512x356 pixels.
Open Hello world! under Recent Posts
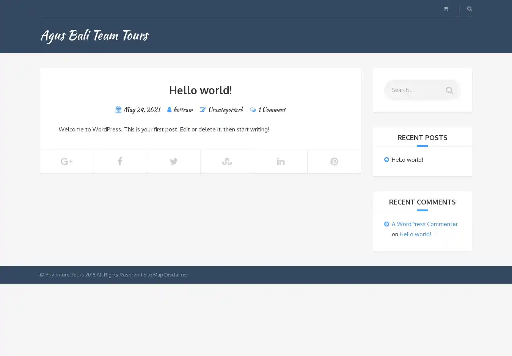pos(407,160)
